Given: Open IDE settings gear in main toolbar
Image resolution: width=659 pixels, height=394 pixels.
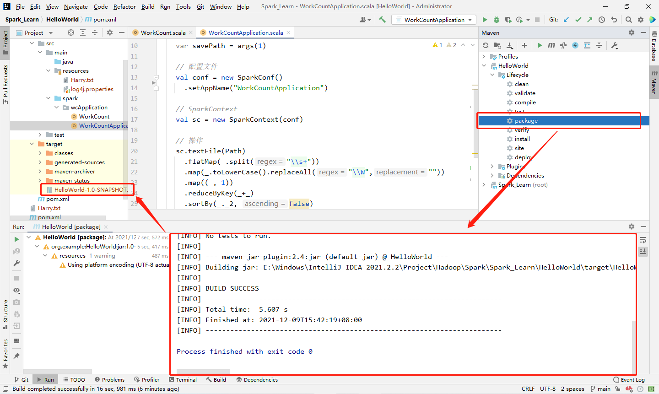Looking at the screenshot, I should click(641, 20).
